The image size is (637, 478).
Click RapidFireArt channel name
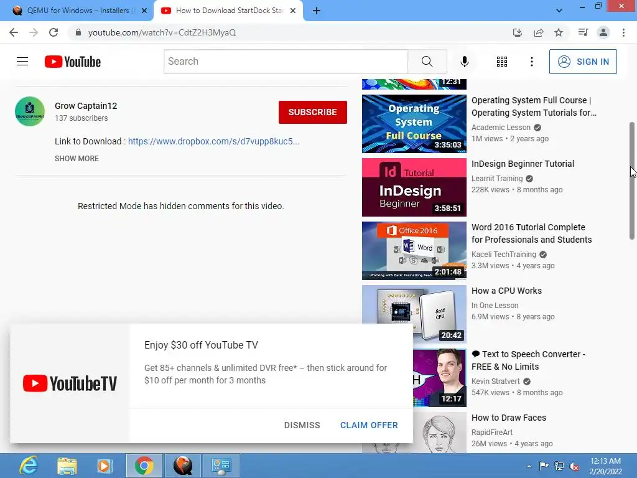492,432
